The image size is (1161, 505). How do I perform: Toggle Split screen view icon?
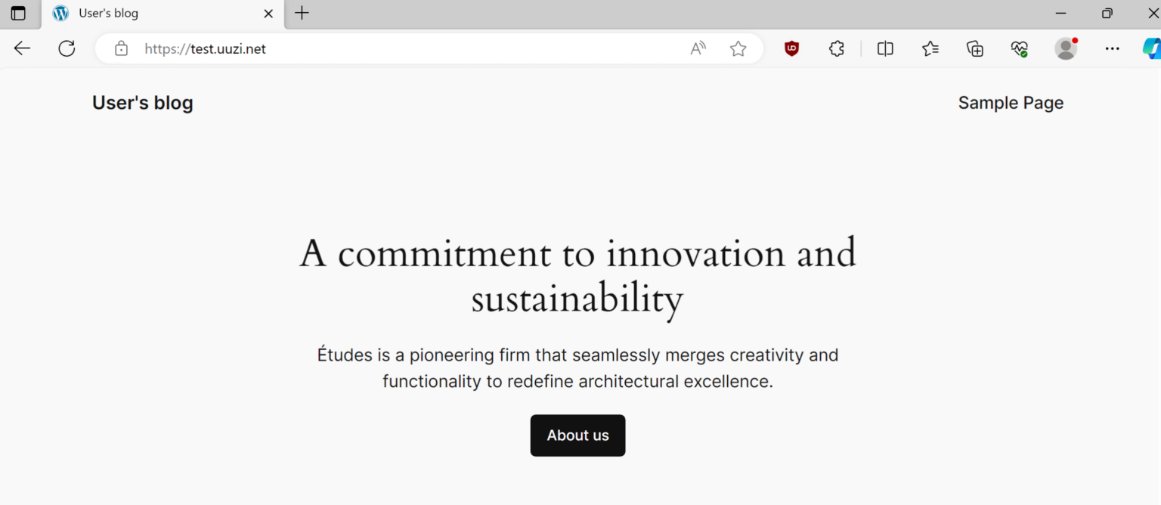tap(885, 49)
